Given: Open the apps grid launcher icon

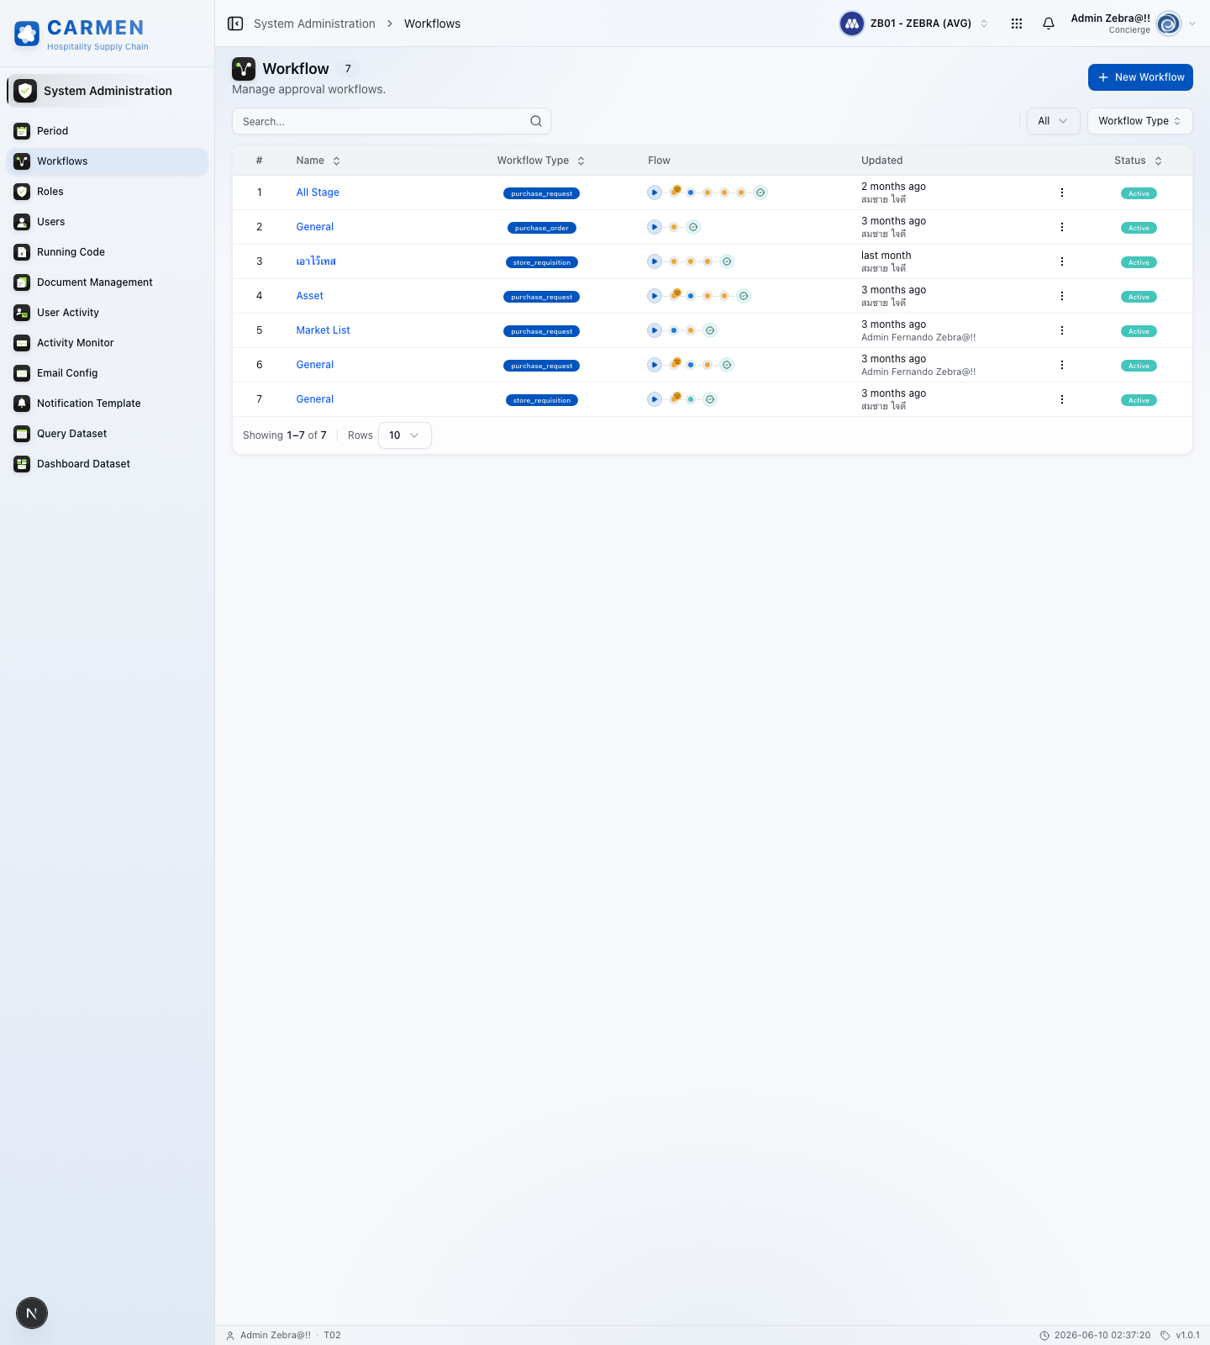Looking at the screenshot, I should coord(1017,24).
